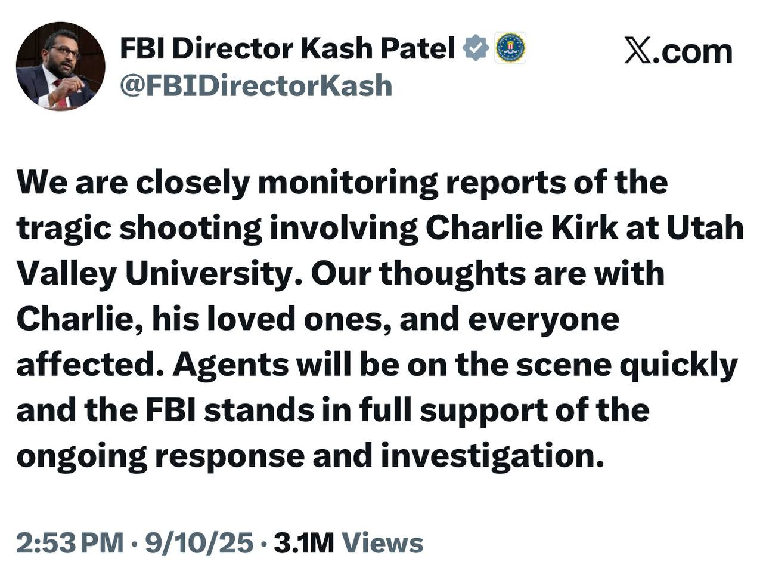Click the blue verified checkmark badge
Screen dimensions: 763x568
click(475, 48)
